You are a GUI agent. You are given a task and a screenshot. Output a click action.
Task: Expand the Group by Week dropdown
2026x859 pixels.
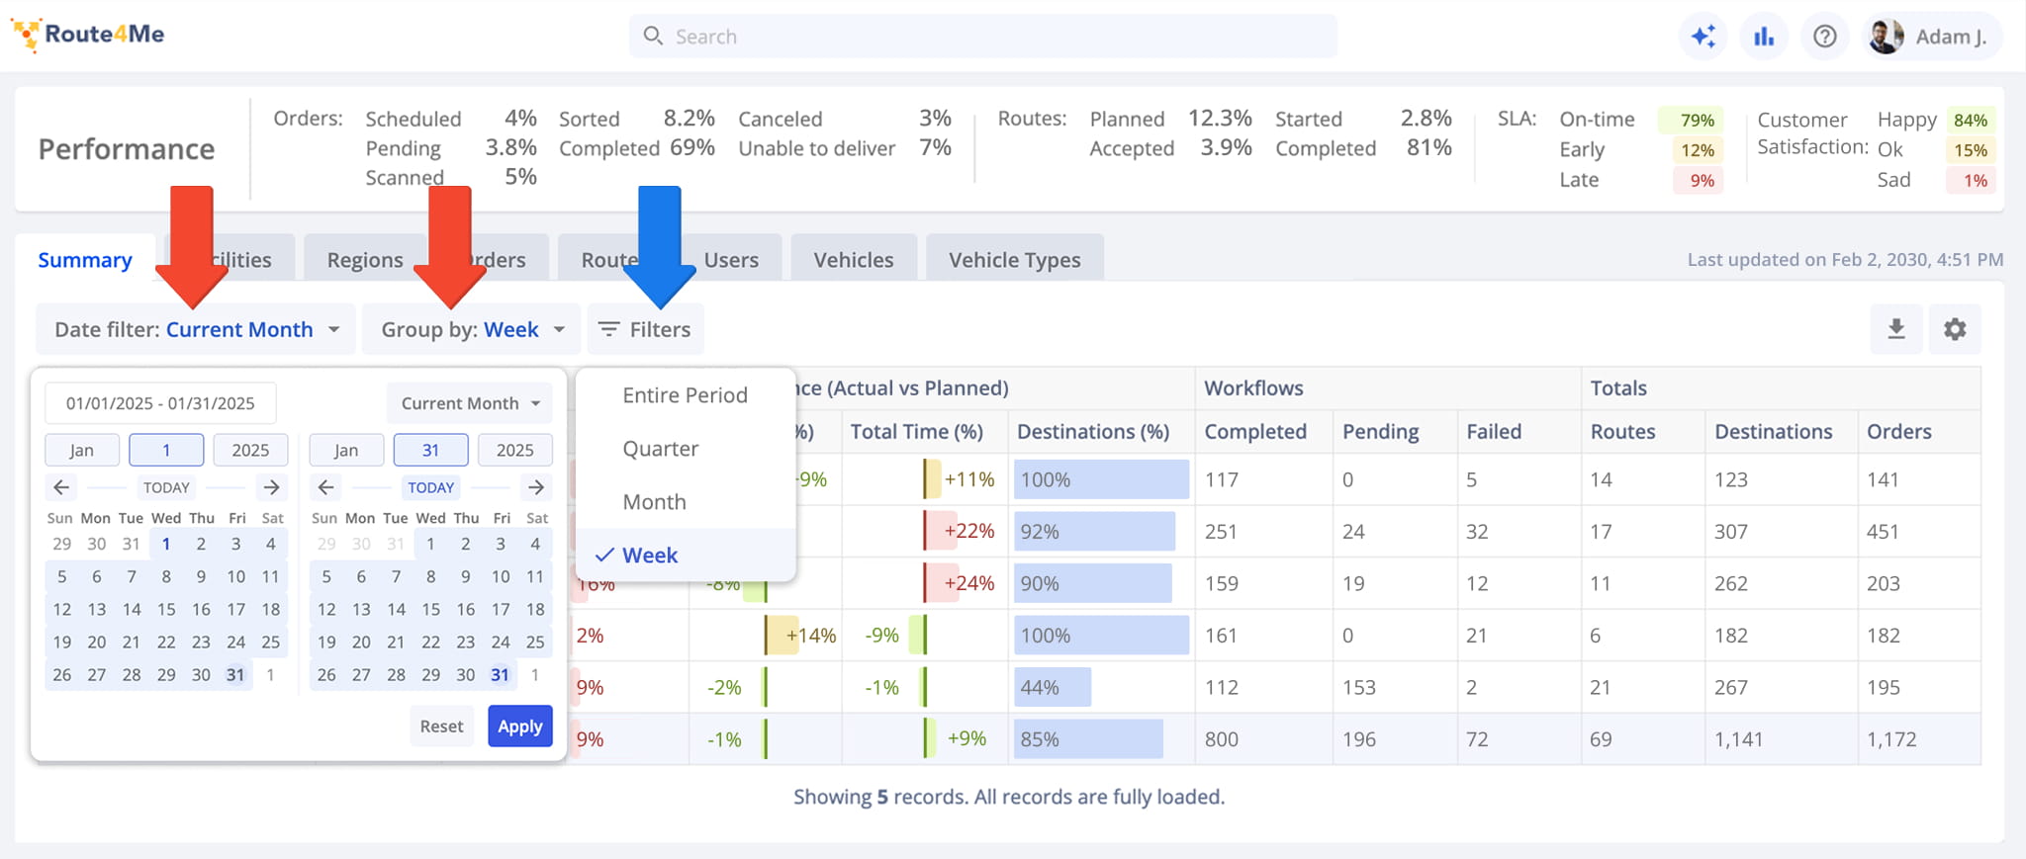[x=472, y=329]
